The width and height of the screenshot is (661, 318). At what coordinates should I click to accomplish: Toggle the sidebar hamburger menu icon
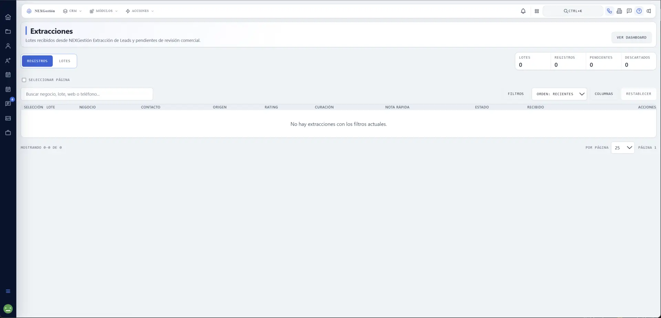click(8, 291)
